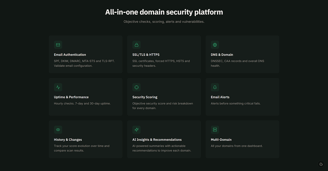Click the SPF, DKIM, DMARC description text
The width and height of the screenshot is (328, 171).
pos(84,63)
